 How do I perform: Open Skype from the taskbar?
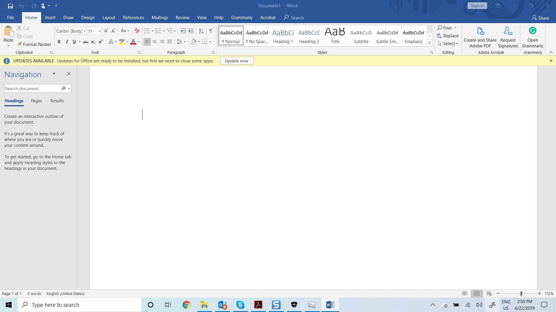pyautogui.click(x=240, y=305)
